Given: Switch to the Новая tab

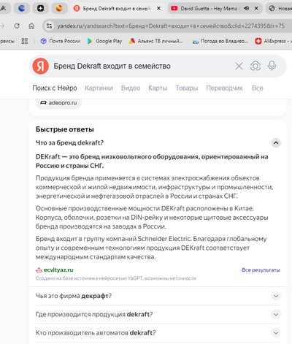Looking at the screenshot, I should (x=279, y=9).
